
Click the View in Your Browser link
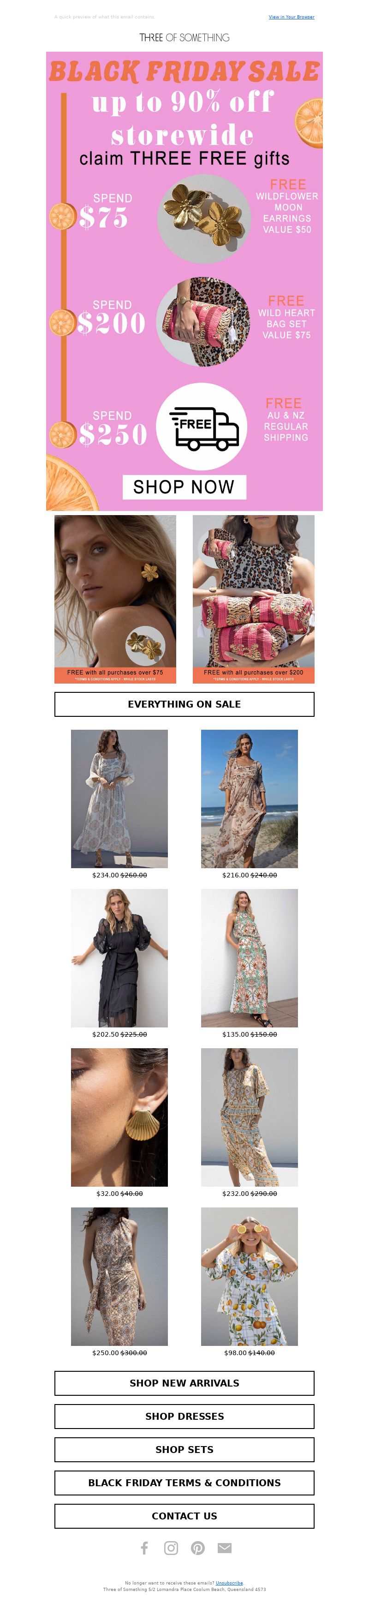292,17
